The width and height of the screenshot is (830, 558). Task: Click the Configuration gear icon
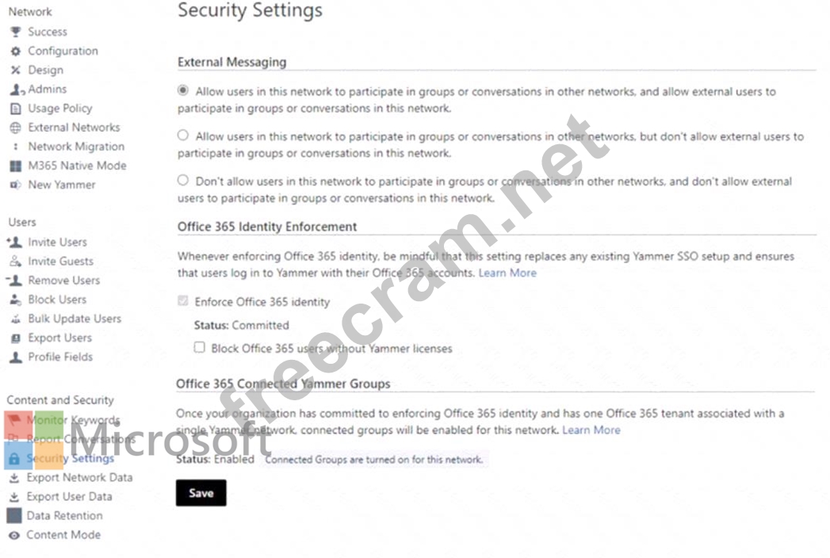(x=14, y=51)
